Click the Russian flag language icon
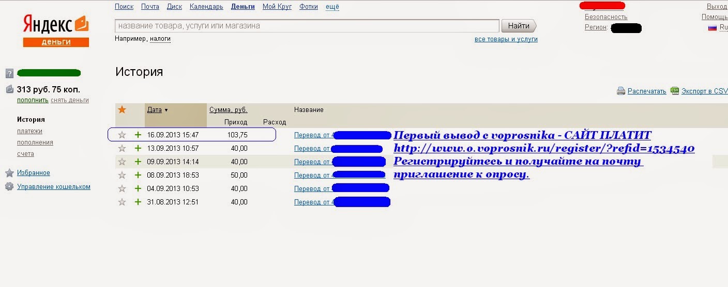728x287 pixels. pyautogui.click(x=712, y=27)
